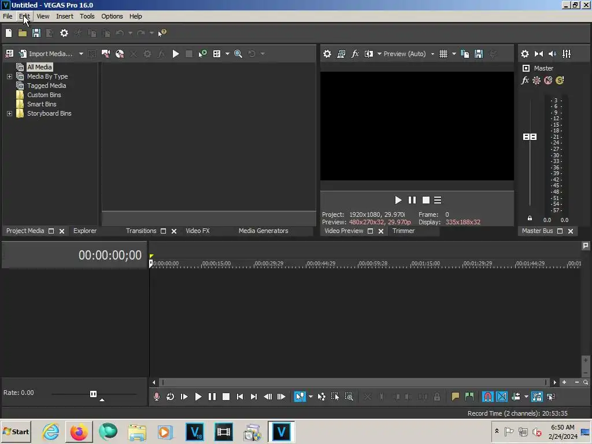Open Capture Video icon in Project Media toolbar
This screenshot has width=592, height=444.
coord(106,54)
